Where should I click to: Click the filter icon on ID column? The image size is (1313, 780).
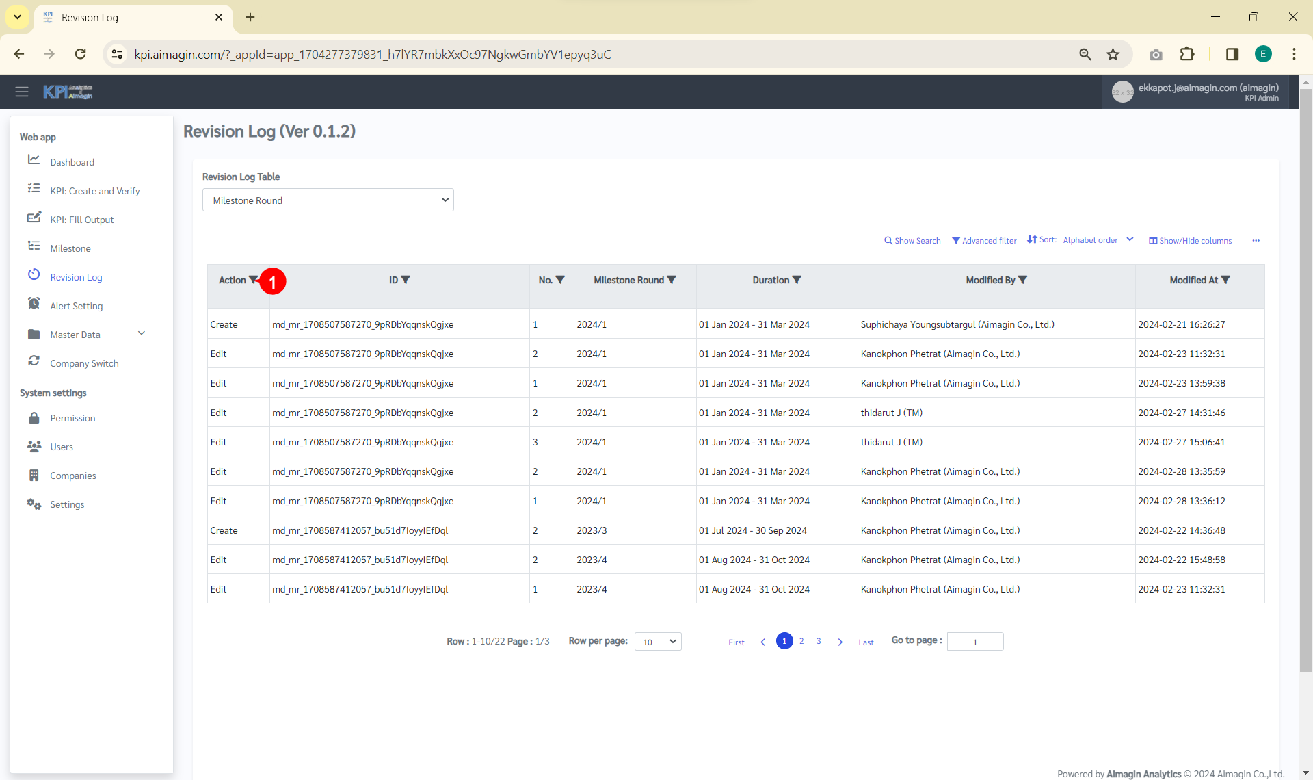click(x=406, y=280)
